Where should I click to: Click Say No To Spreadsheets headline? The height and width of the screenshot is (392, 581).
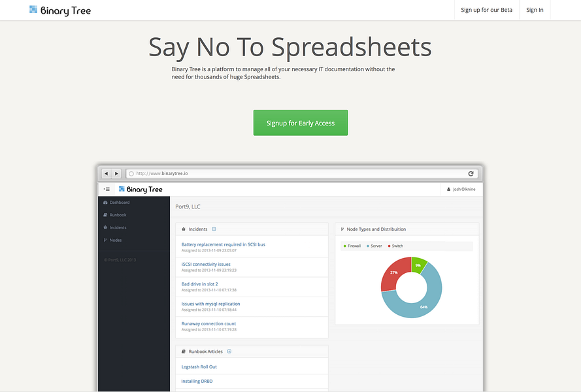[x=290, y=48]
